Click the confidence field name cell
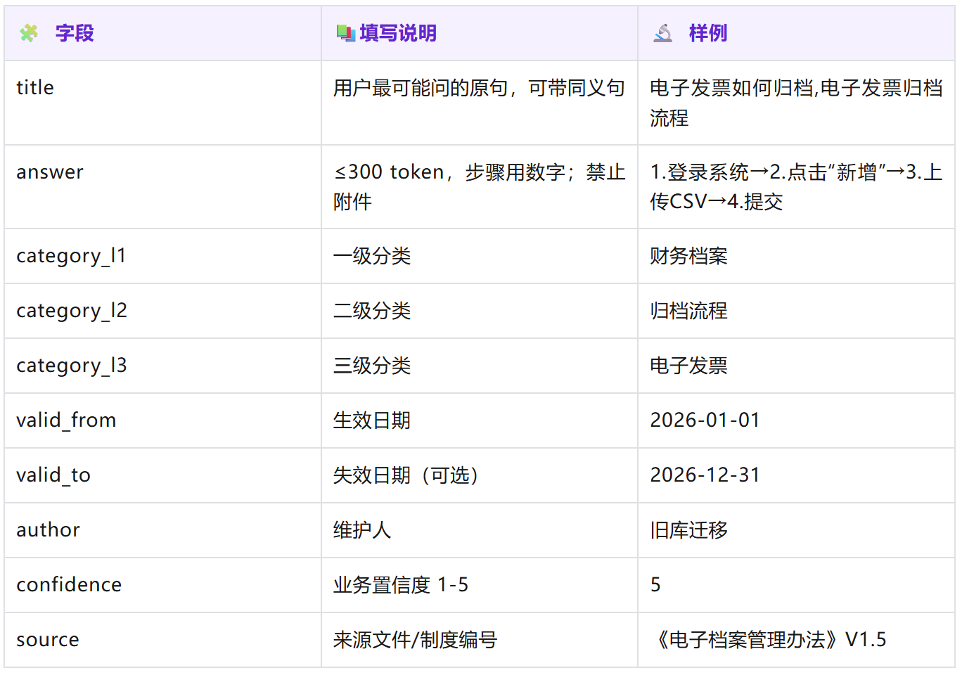Image resolution: width=962 pixels, height=675 pixels. (69, 585)
